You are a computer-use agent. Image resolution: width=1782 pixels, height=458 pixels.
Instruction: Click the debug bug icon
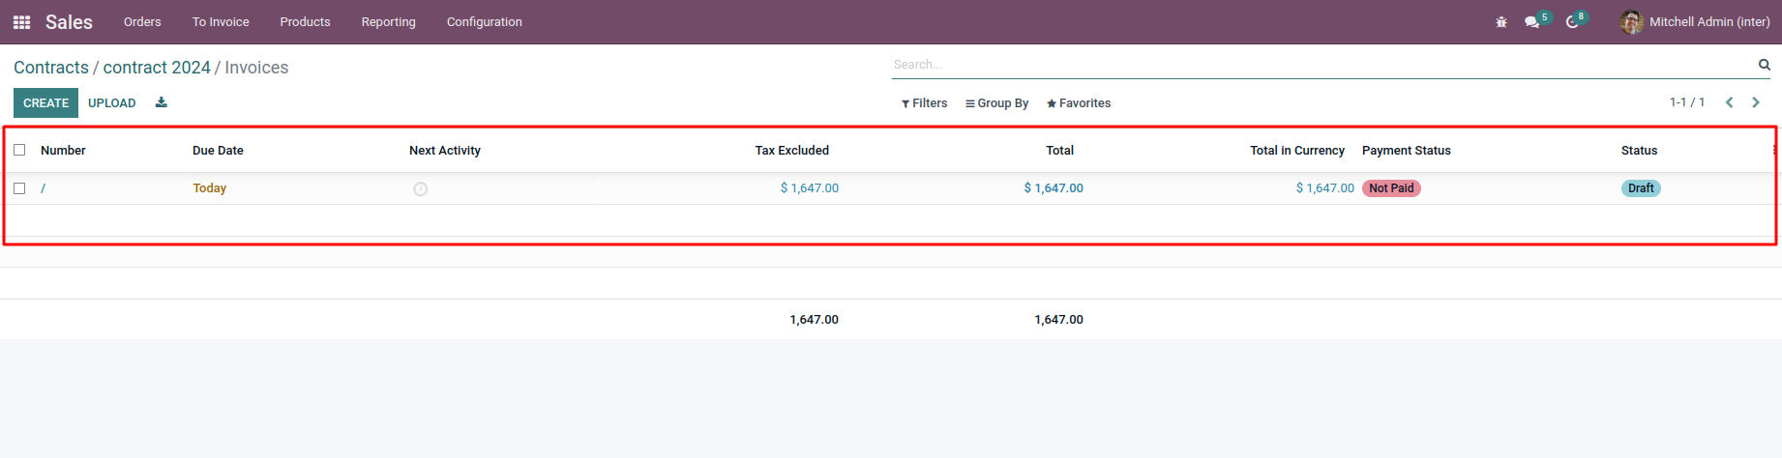point(1501,22)
